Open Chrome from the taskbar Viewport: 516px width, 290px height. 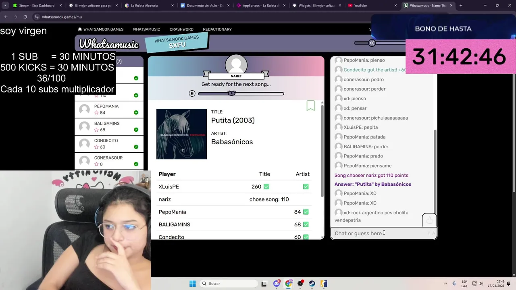pyautogui.click(x=289, y=284)
